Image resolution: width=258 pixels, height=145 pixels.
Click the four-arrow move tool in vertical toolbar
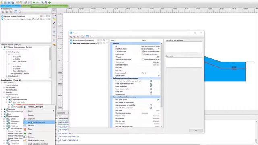pyautogui.click(x=54, y=40)
